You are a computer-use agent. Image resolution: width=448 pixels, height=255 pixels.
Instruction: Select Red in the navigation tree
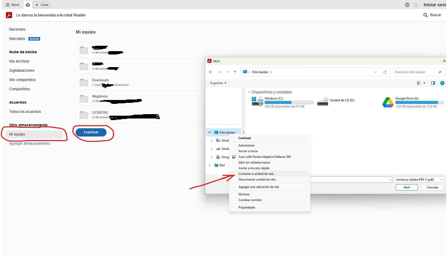222,165
